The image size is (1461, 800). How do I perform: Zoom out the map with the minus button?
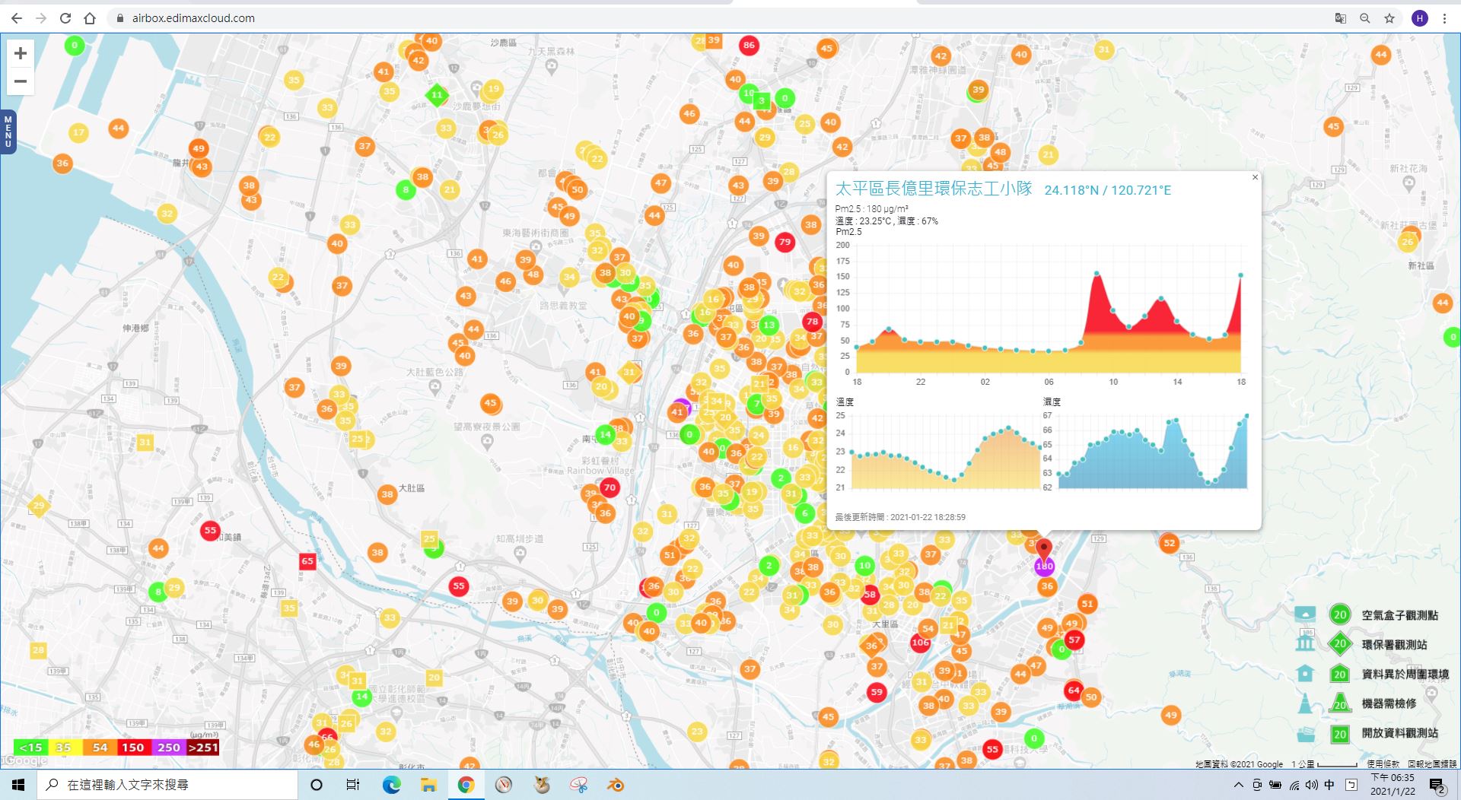(x=21, y=81)
